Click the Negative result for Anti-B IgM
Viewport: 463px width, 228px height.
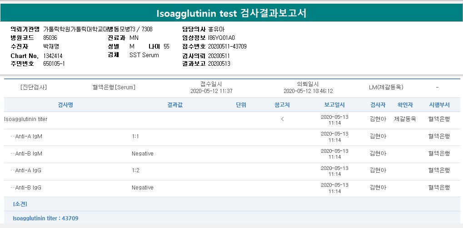(143, 154)
